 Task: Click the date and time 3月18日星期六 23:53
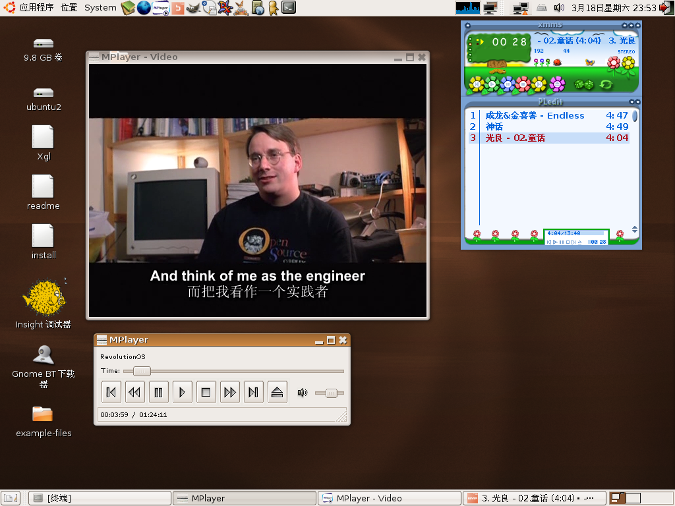pos(614,8)
